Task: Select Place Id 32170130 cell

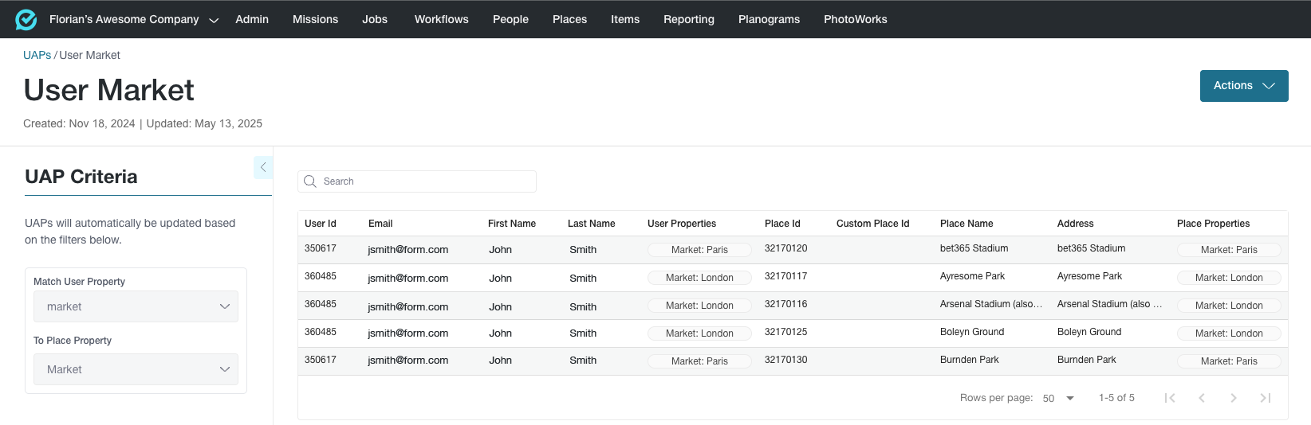Action: (785, 360)
